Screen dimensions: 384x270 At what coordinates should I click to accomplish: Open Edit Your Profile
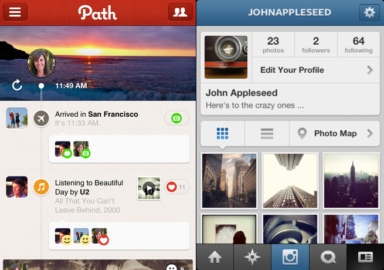pyautogui.click(x=316, y=70)
